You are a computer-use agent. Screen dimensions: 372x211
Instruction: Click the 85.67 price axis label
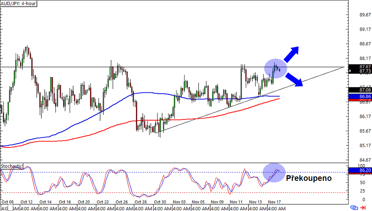[x=365, y=131]
